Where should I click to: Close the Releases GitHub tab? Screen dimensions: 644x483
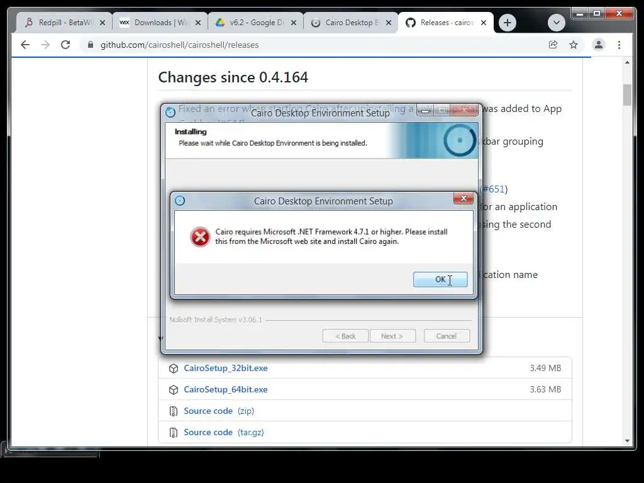click(484, 23)
